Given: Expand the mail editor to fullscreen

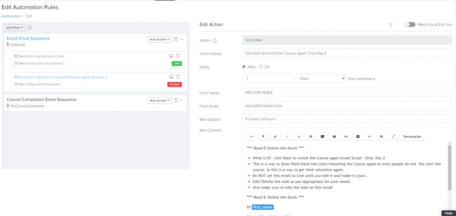Looking at the screenshot, I should click(x=393, y=136).
